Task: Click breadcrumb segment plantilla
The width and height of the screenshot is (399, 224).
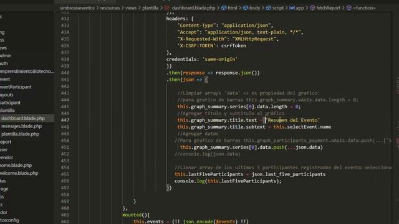Action: [x=150, y=8]
